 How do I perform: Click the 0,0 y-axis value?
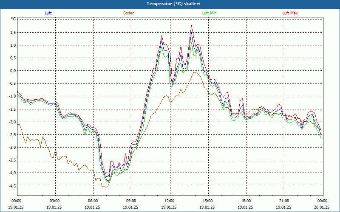tap(13, 71)
